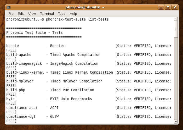Click the vertical scrollbar thumb
Screen dimensions: 183x130
[176, 29]
